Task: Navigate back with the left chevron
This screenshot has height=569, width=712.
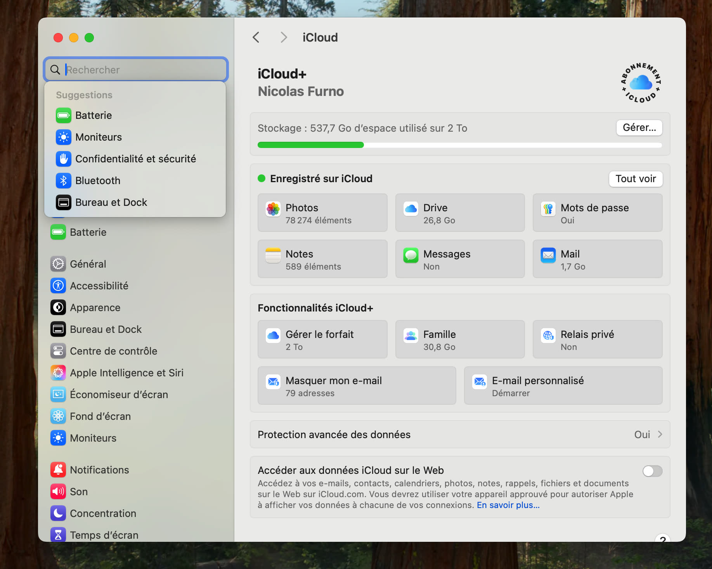Action: pyautogui.click(x=256, y=37)
